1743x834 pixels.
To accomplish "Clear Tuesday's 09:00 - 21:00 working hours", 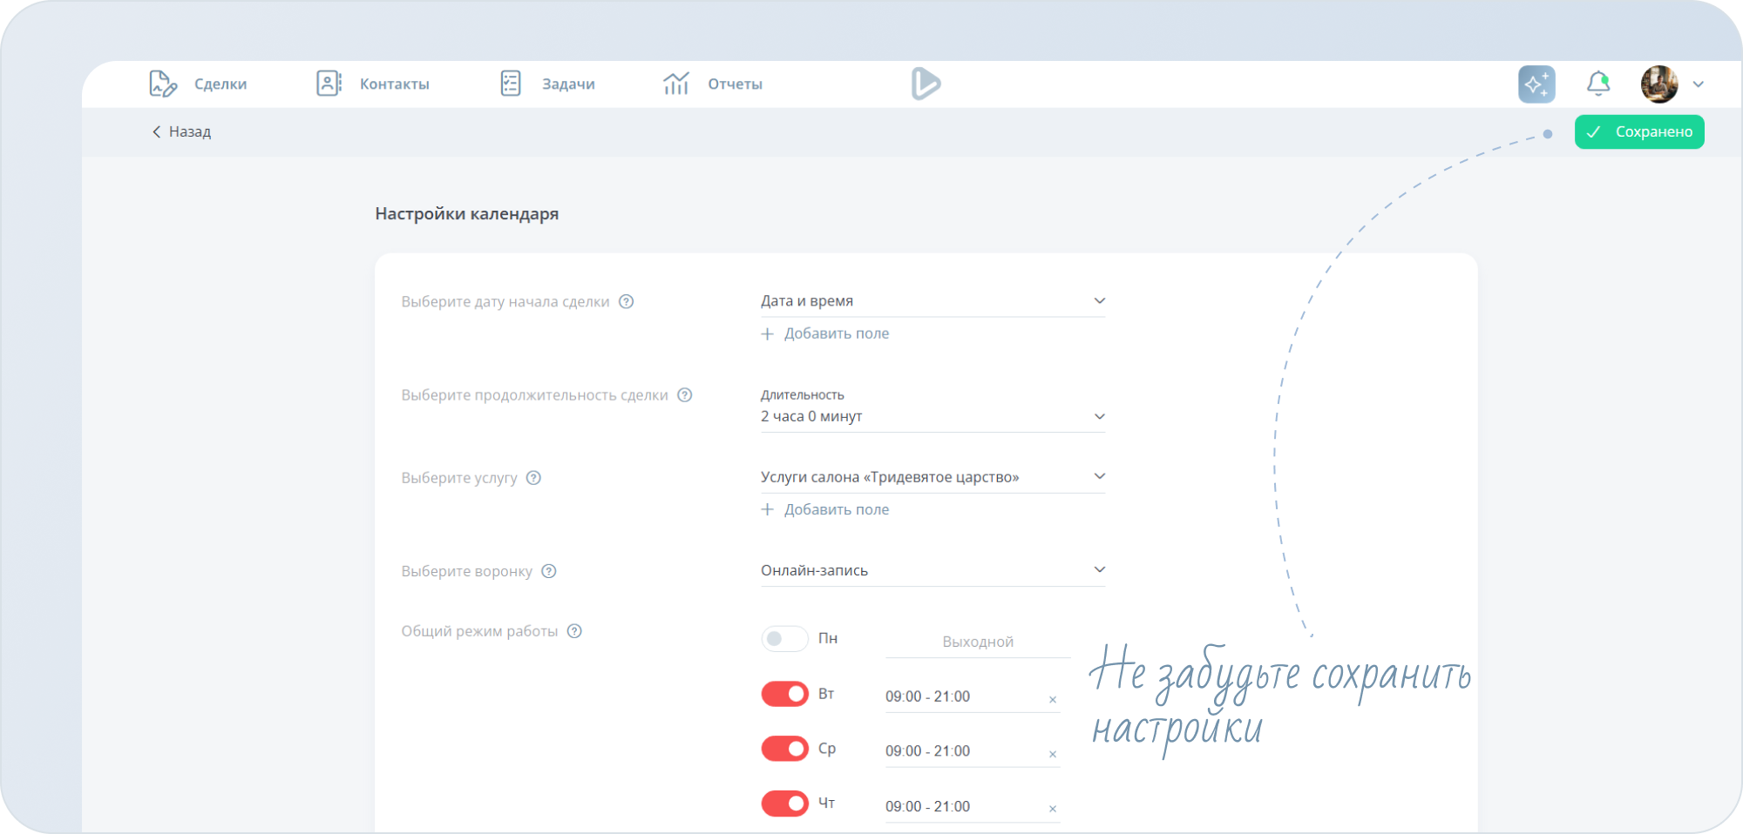I will [1052, 700].
